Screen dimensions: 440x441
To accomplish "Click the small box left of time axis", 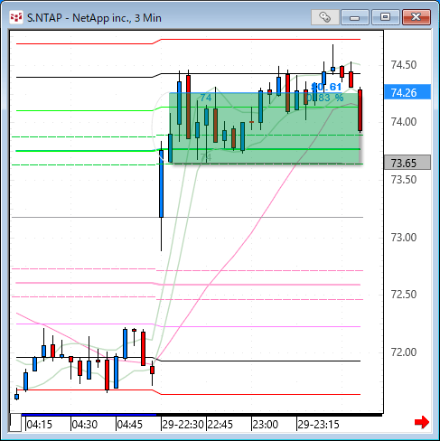I will [x=15, y=423].
